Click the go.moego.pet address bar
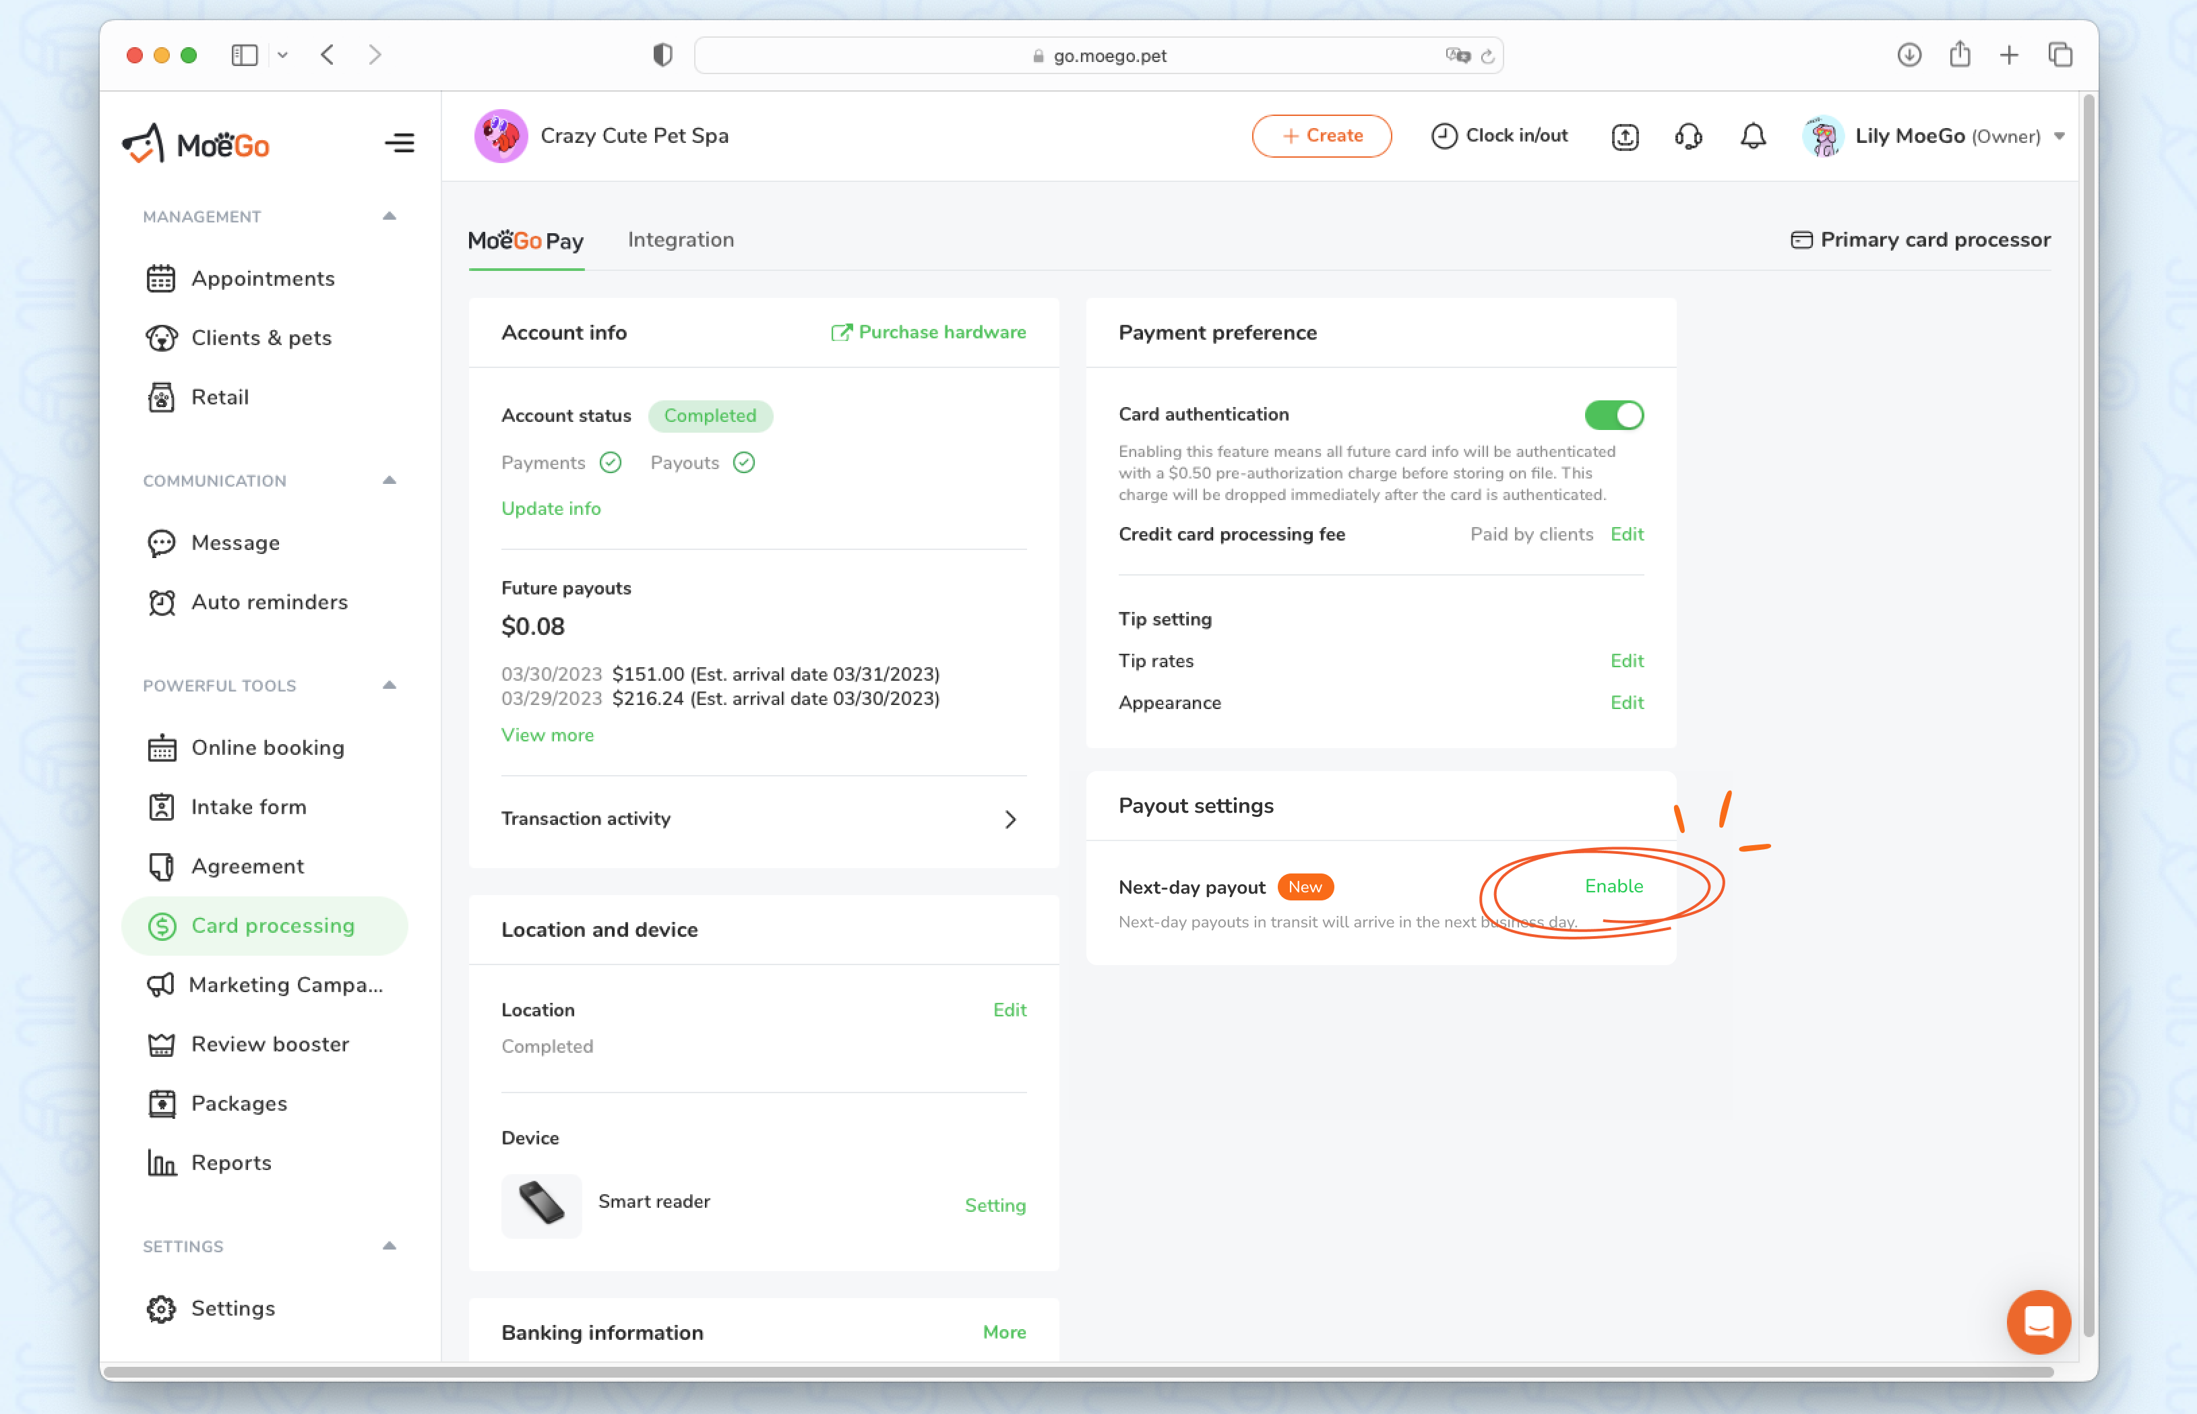 [x=1099, y=55]
